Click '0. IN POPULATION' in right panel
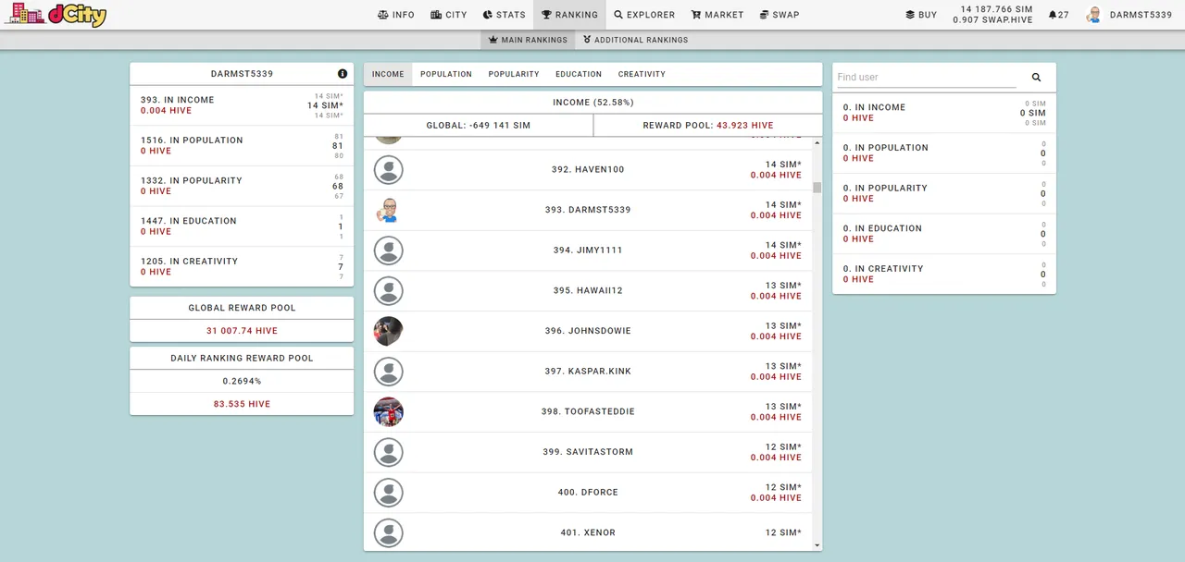This screenshot has height=562, width=1185. point(885,148)
